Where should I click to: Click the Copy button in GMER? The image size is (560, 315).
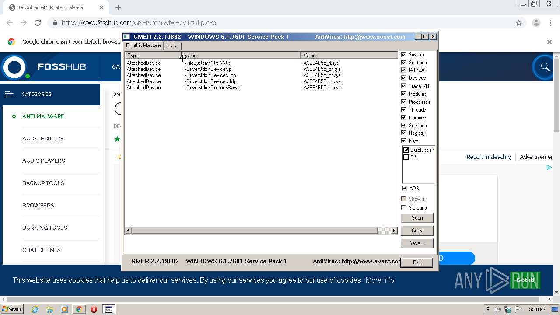point(417,231)
